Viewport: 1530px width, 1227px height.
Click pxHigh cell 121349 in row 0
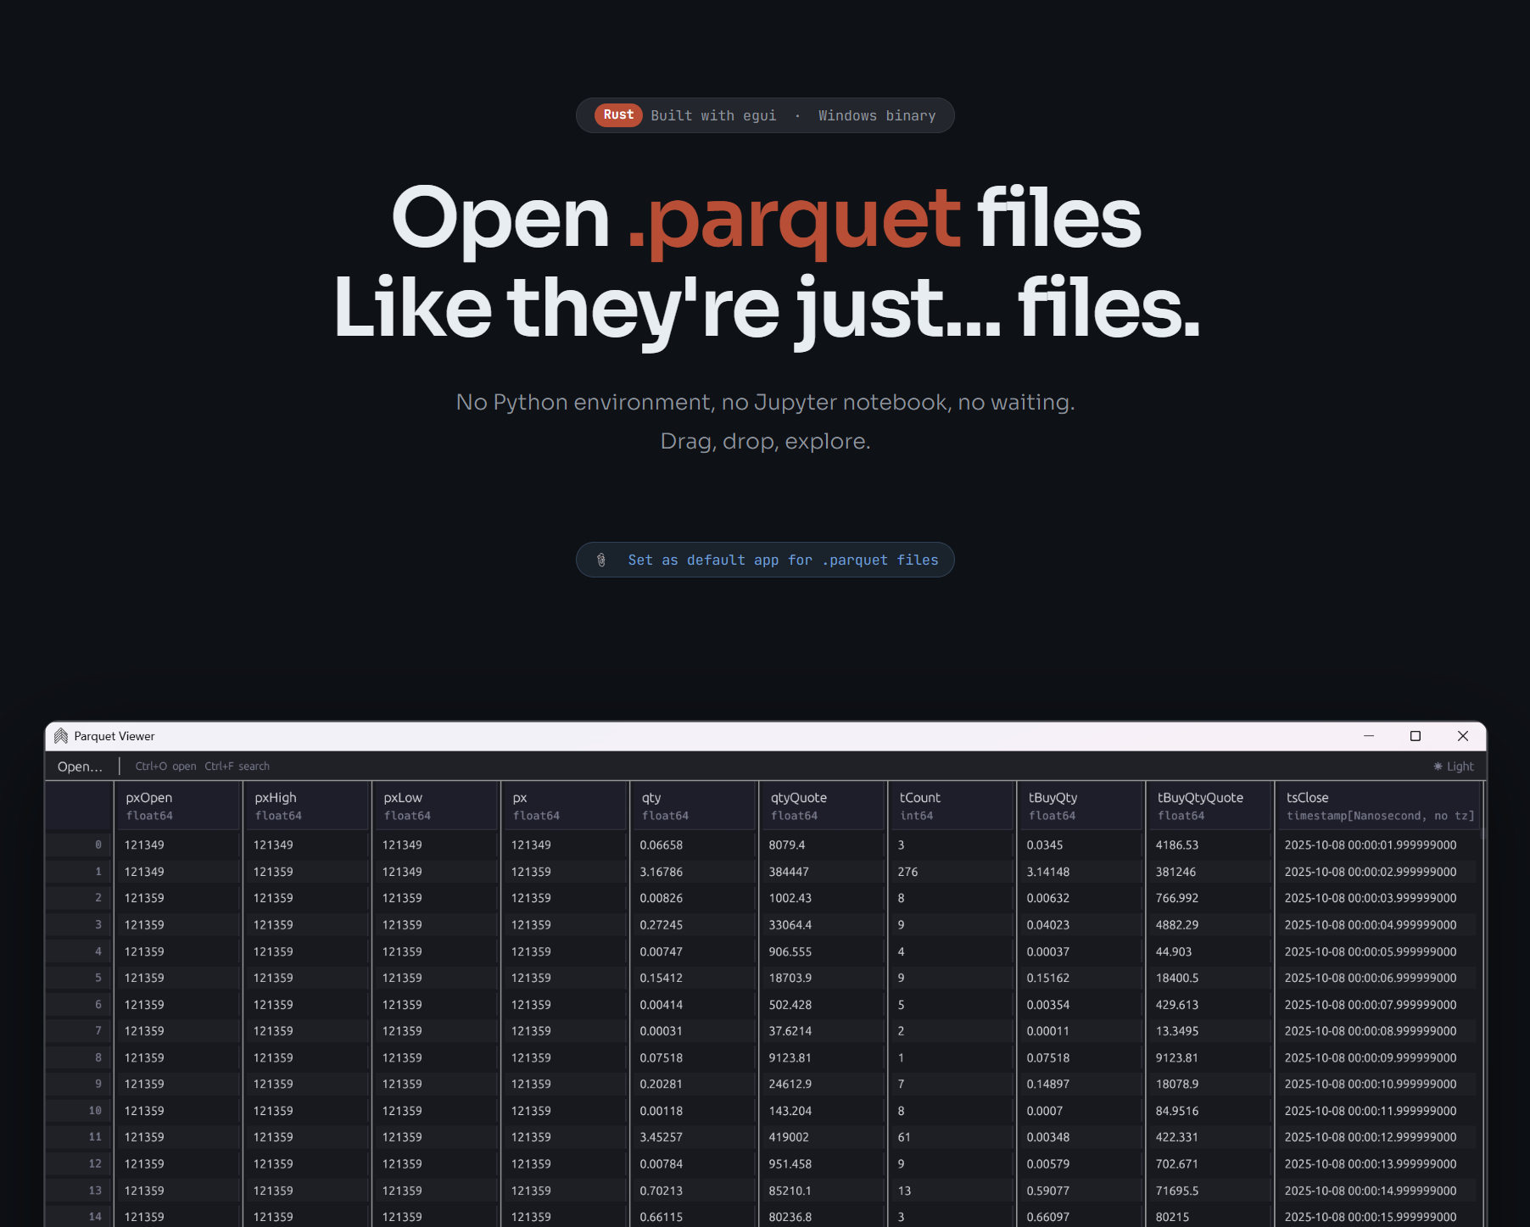(x=273, y=845)
